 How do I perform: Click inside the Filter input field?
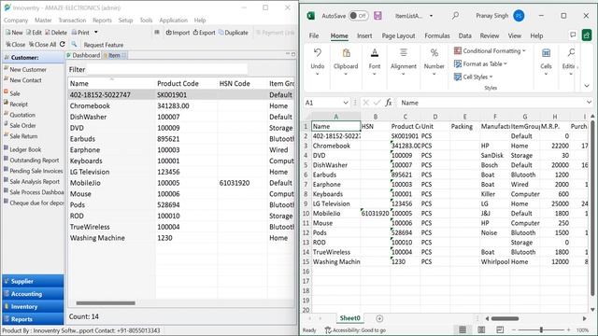tap(167, 69)
